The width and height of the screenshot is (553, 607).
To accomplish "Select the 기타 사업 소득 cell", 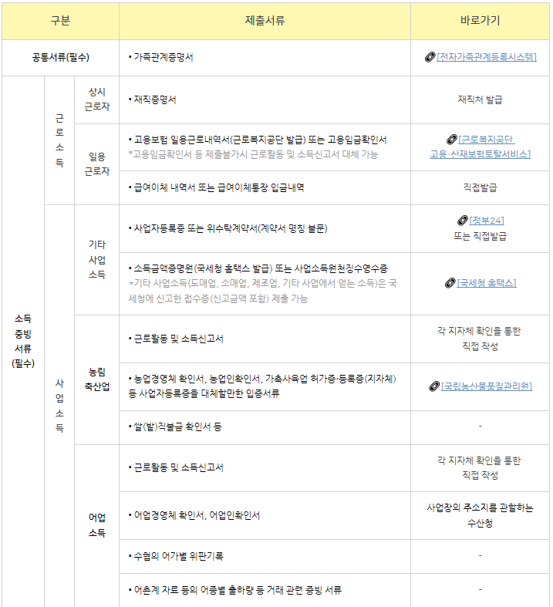I will (96, 260).
